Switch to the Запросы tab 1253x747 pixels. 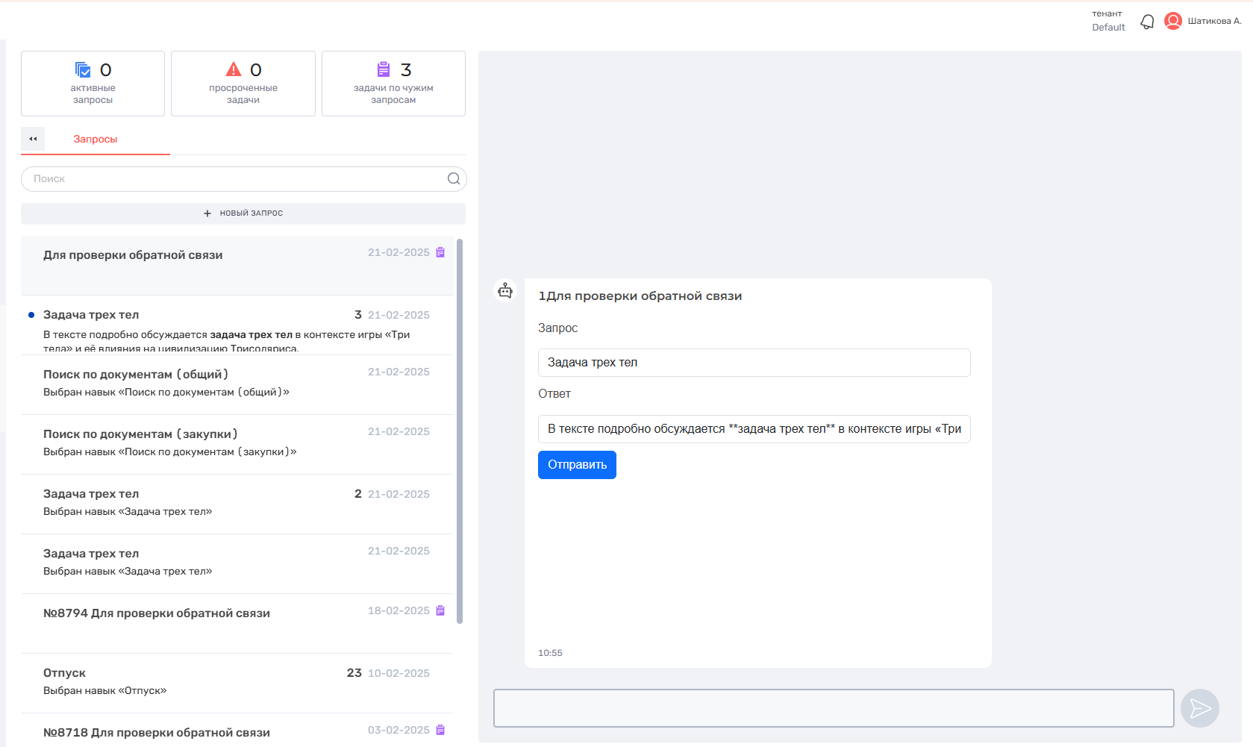(x=96, y=140)
